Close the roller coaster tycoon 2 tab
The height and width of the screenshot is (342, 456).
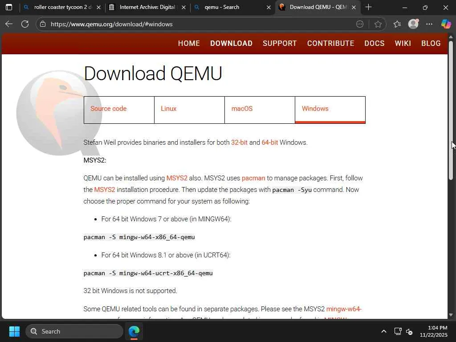pyautogui.click(x=98, y=8)
